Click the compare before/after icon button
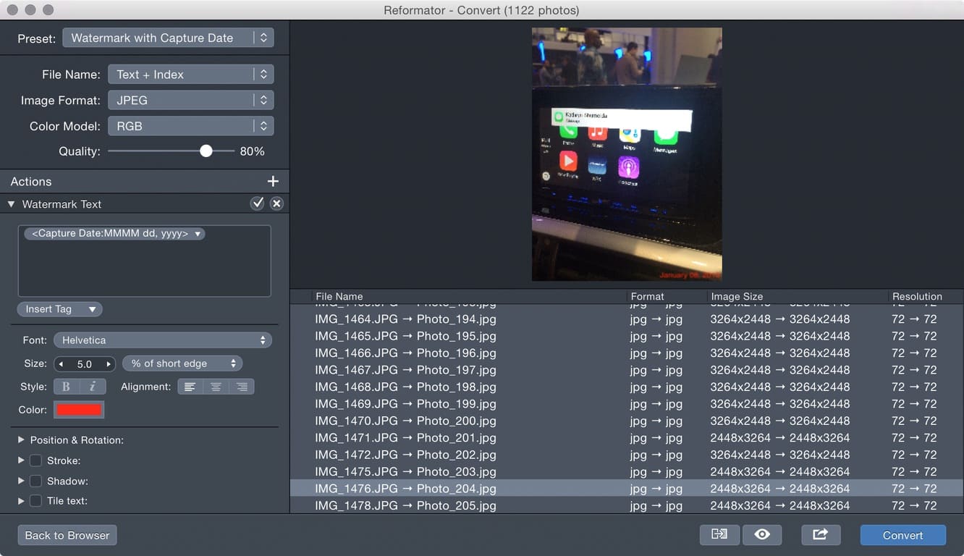 point(719,535)
